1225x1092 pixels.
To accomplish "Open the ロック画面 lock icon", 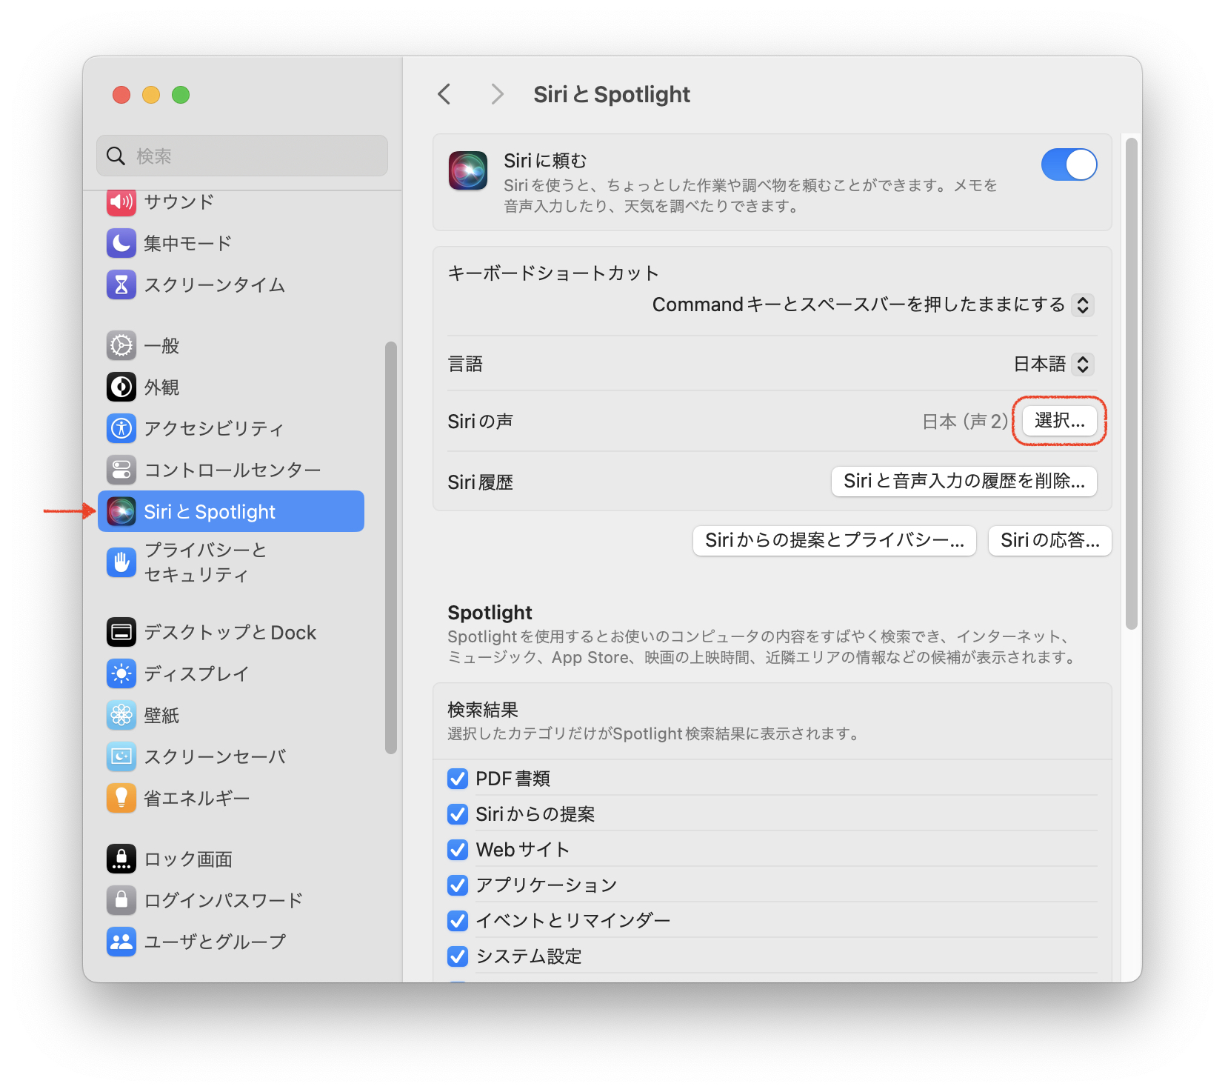I will pos(121,859).
